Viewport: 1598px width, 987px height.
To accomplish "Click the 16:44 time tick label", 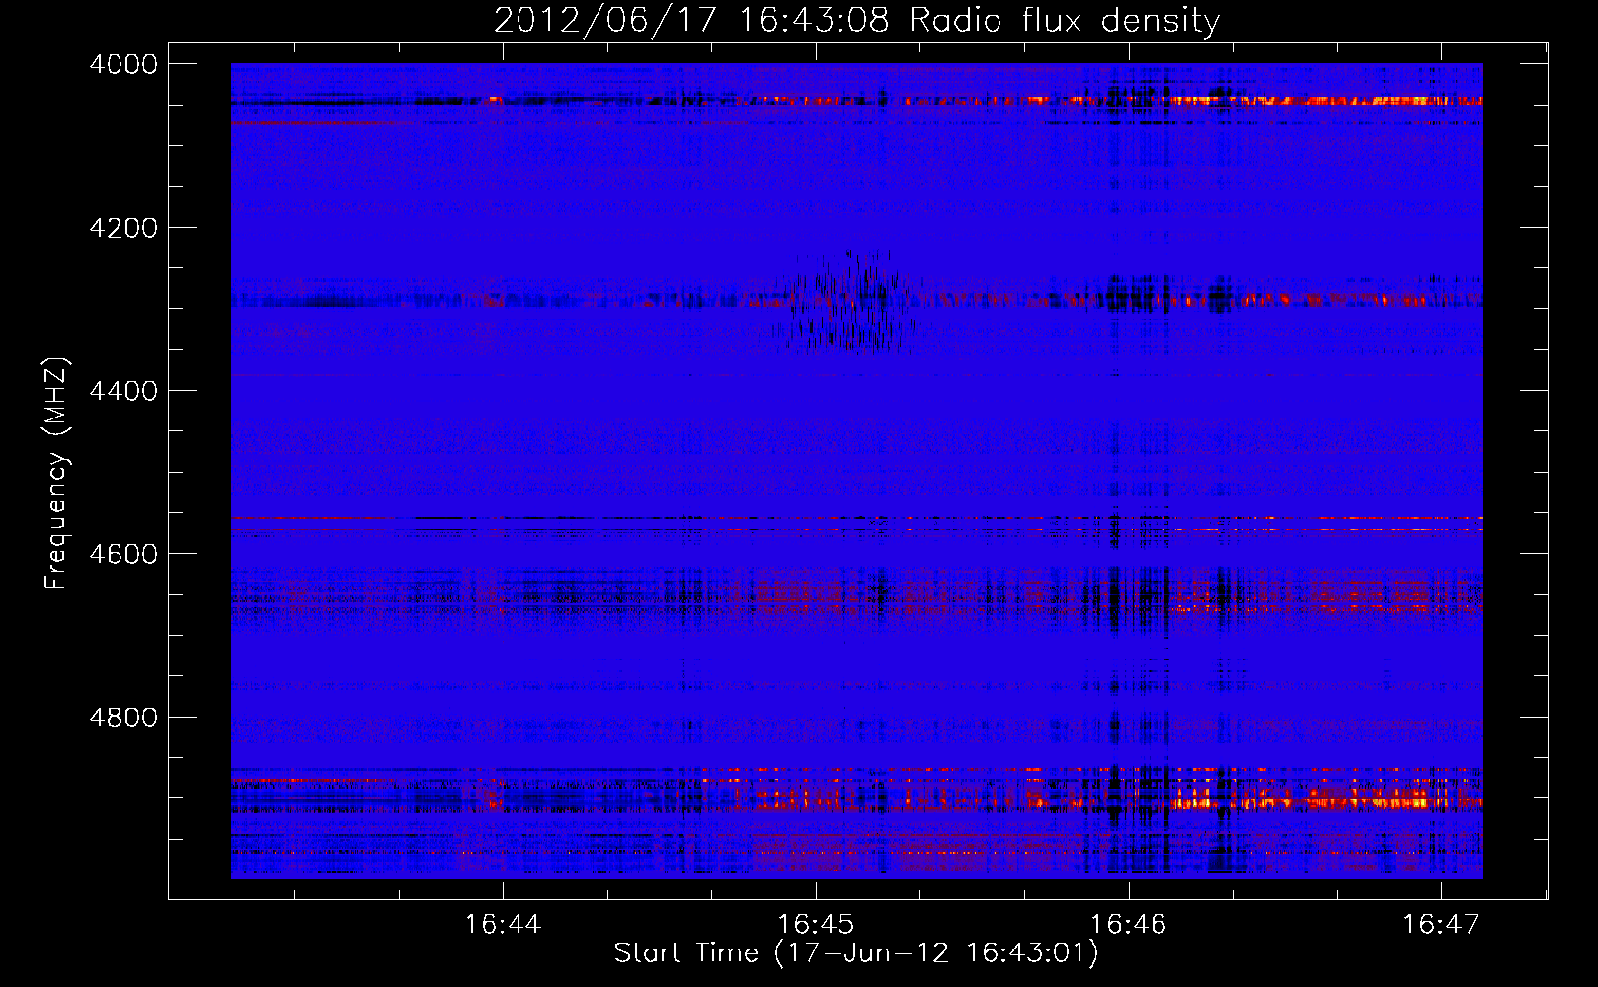I will pyautogui.click(x=504, y=924).
